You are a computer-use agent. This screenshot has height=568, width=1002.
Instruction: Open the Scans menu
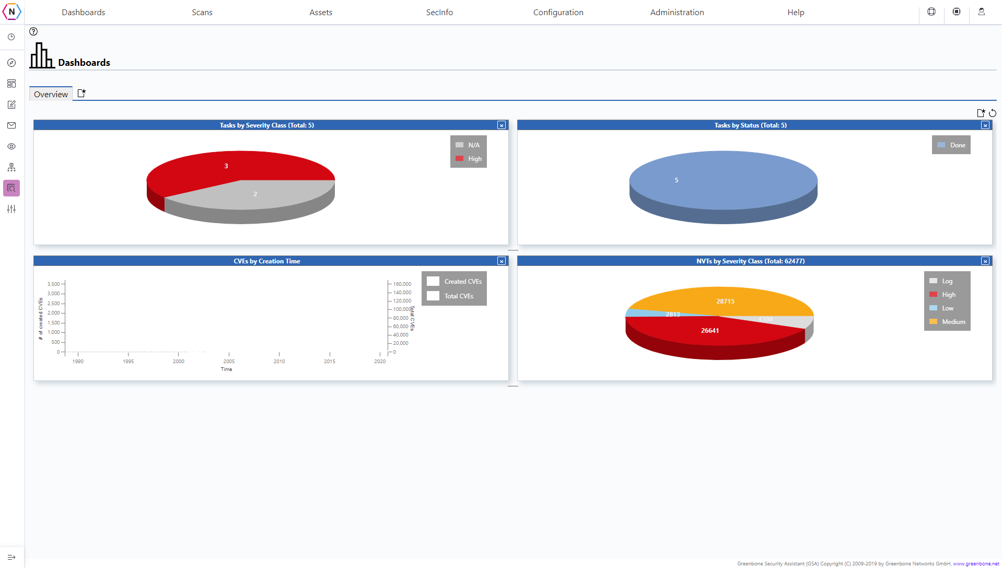pos(202,12)
